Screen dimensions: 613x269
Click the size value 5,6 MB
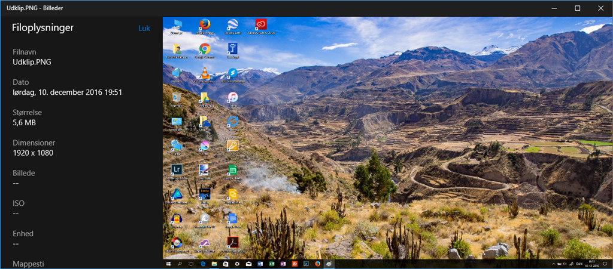click(x=25, y=123)
